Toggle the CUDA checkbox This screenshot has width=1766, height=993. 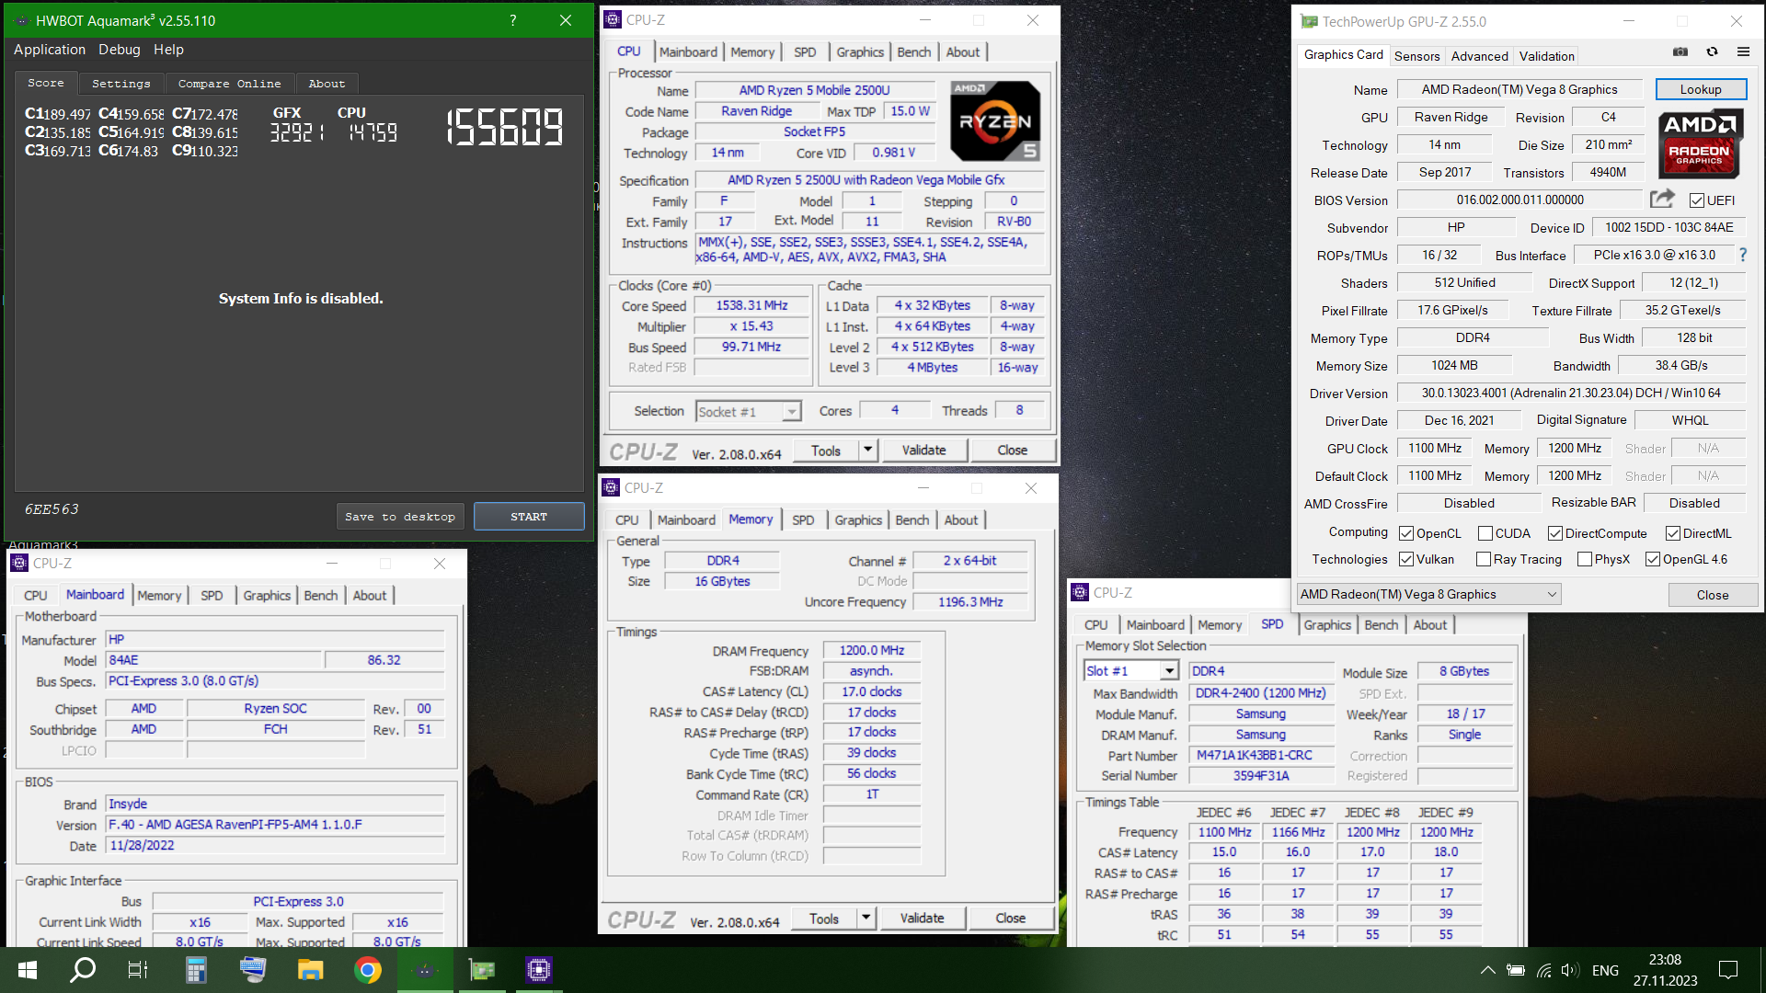[x=1485, y=533]
